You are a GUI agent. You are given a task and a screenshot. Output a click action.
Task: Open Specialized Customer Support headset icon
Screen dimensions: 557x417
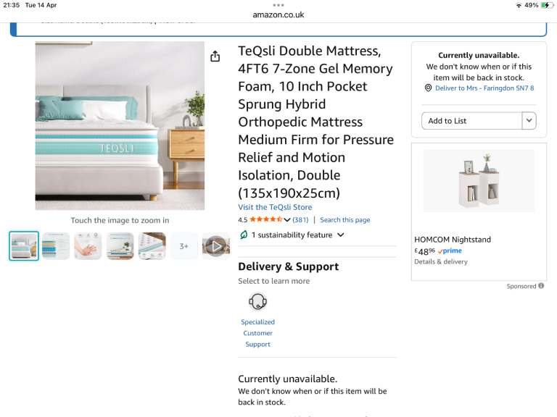pyautogui.click(x=257, y=302)
